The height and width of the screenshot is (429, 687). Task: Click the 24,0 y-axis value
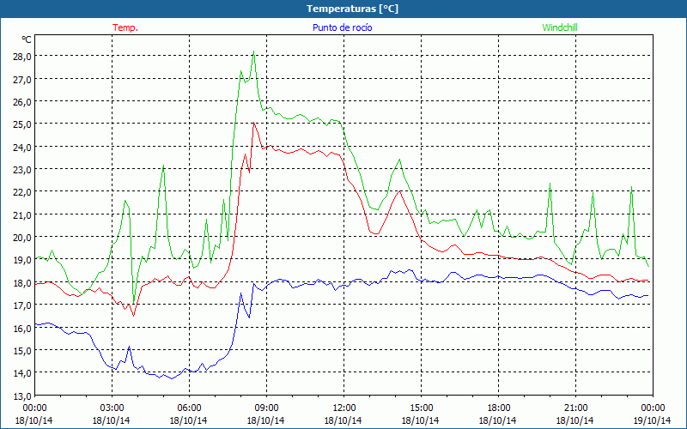[21, 148]
